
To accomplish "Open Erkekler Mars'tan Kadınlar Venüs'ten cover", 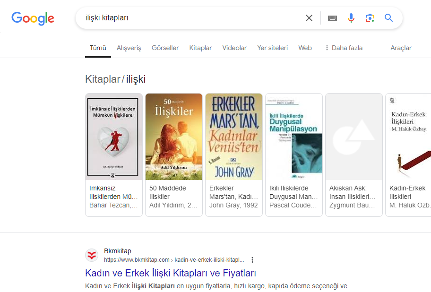I will (234, 137).
